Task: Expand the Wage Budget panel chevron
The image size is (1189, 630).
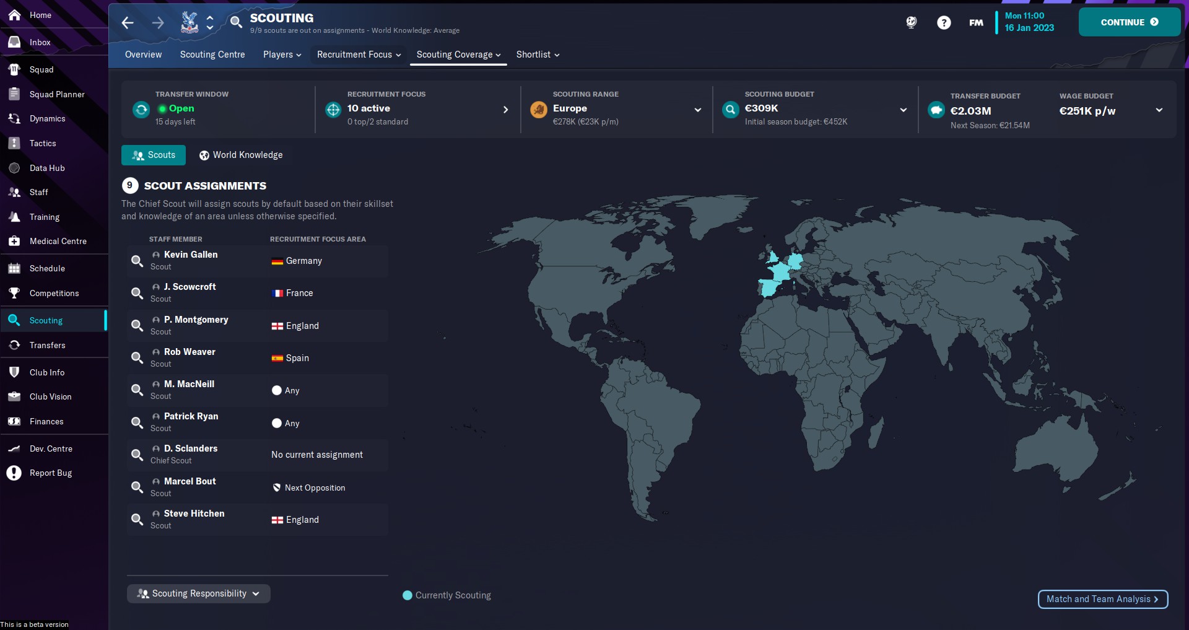Action: [x=1159, y=110]
